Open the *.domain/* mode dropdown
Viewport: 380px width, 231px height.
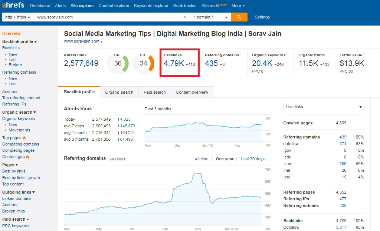pos(211,17)
